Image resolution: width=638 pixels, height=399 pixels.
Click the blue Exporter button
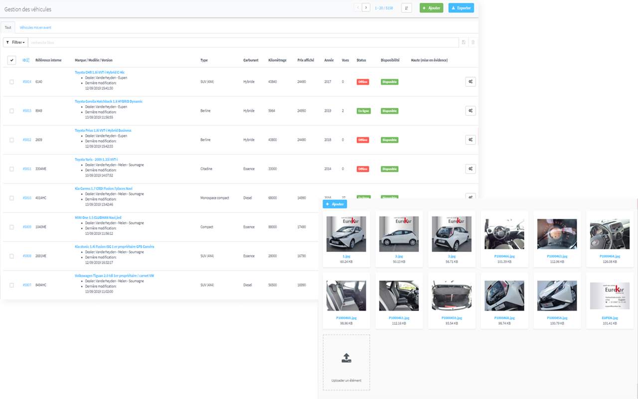tap(461, 8)
